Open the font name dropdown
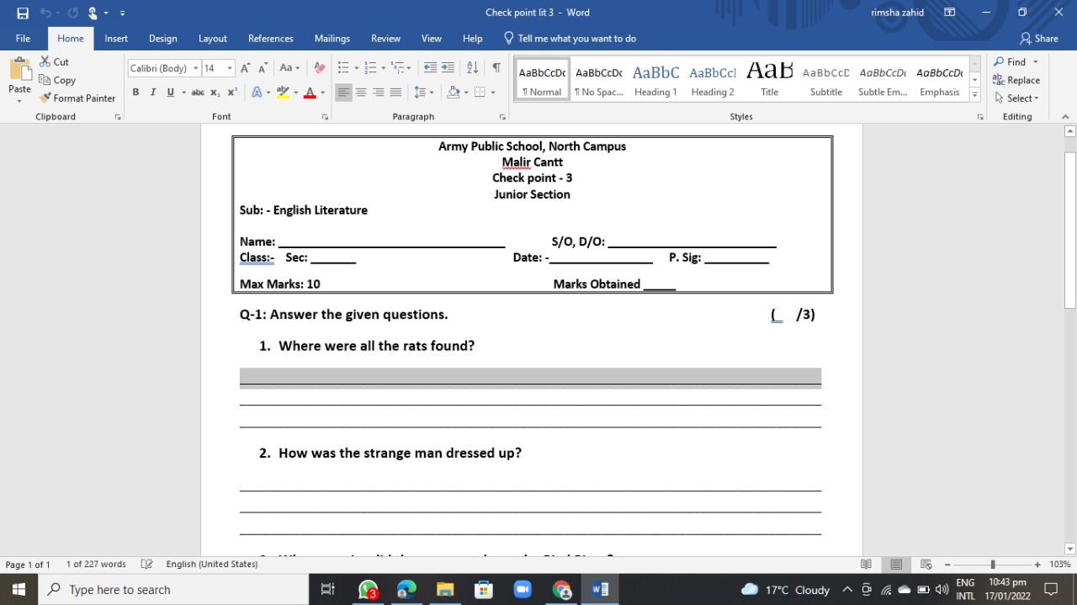 click(196, 68)
